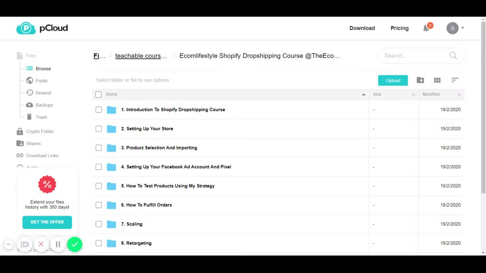
Task: Click the Trash bin icon
Action: [x=29, y=117]
